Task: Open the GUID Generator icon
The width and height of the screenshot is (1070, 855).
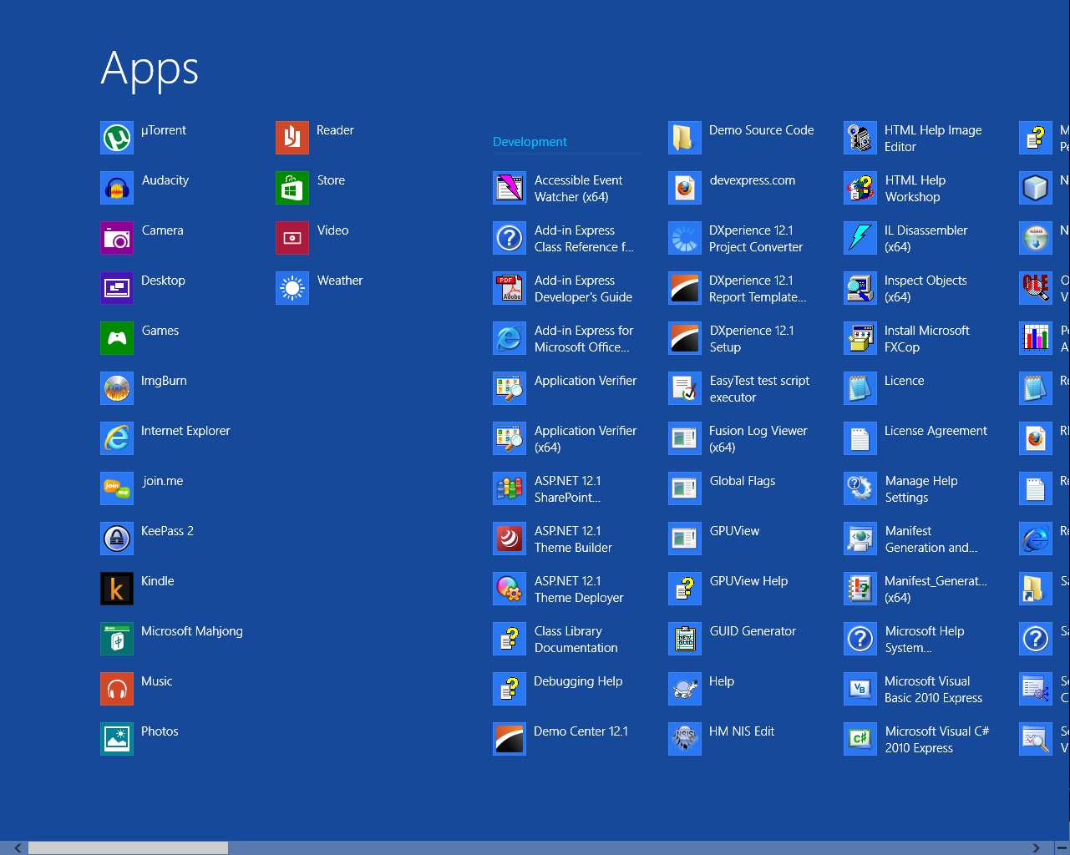Action: 685,639
